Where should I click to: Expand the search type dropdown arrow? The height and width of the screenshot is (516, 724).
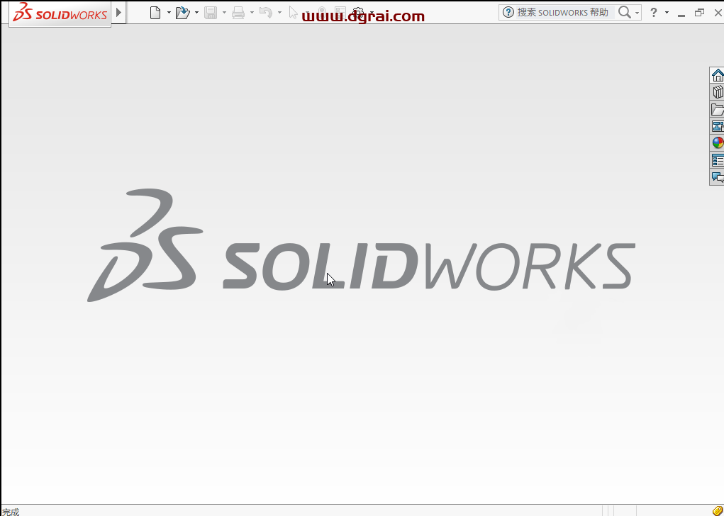637,13
